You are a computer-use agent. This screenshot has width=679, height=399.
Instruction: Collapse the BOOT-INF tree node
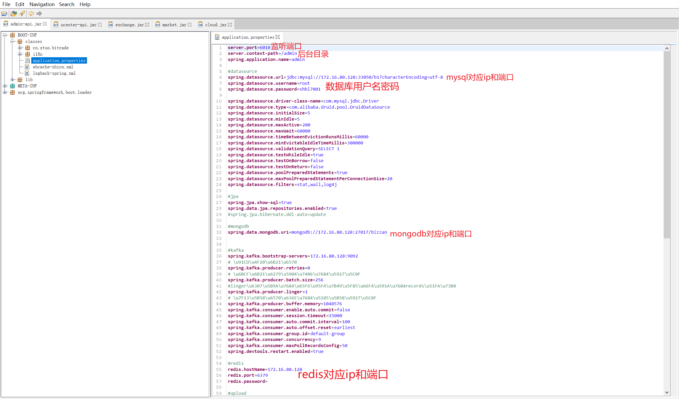click(x=5, y=35)
